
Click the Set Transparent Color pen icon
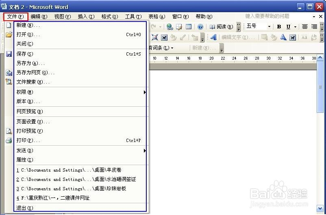coord(183,37)
